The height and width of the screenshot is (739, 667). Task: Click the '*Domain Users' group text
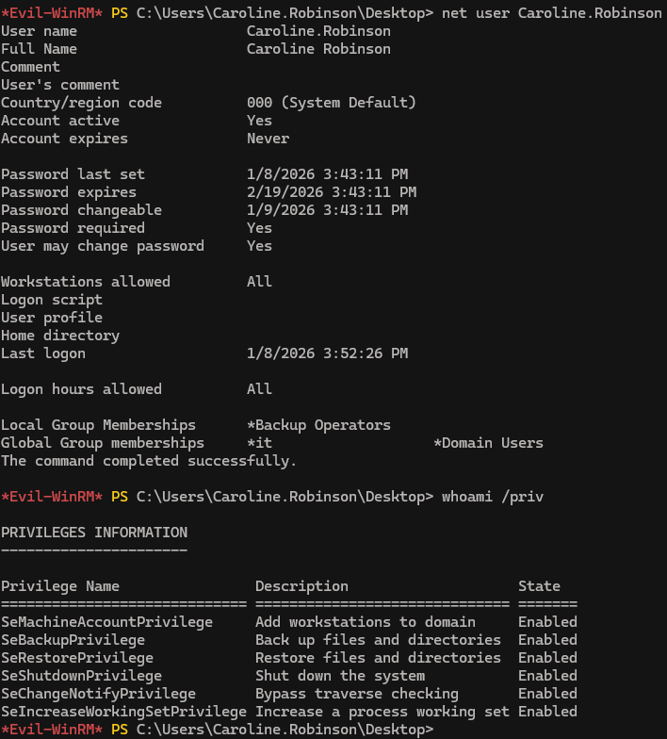coord(488,443)
